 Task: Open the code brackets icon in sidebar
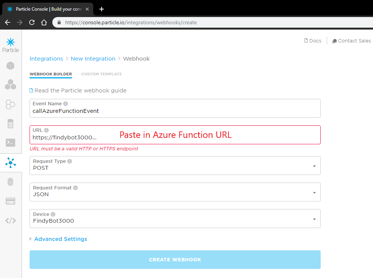tap(11, 221)
